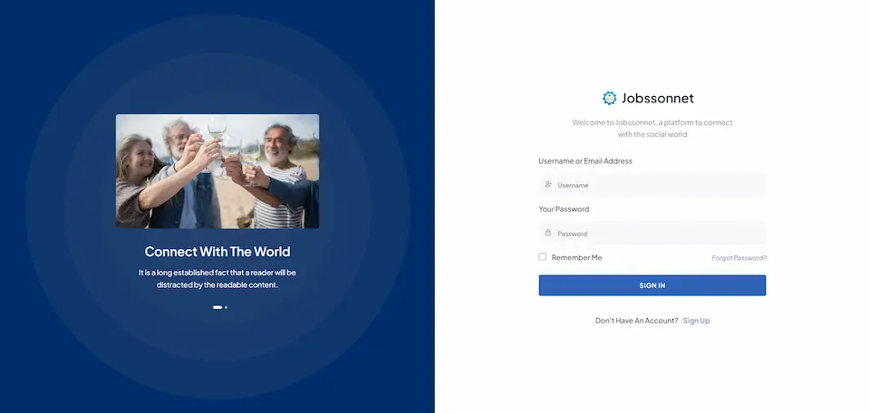Click the 'Username or Email Address' label
The height and width of the screenshot is (413, 870).
[585, 161]
